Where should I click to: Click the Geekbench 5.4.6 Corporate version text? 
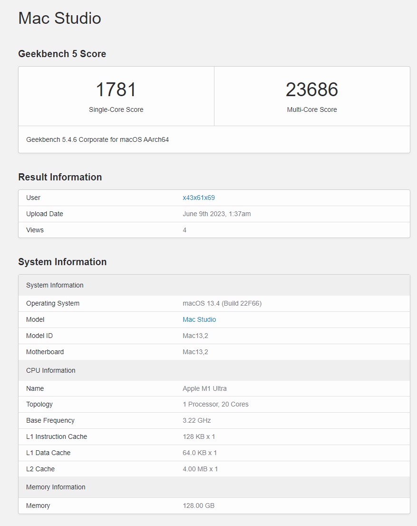(97, 139)
